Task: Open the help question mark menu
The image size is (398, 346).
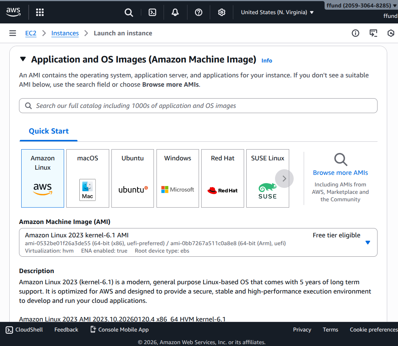Action: [199, 12]
